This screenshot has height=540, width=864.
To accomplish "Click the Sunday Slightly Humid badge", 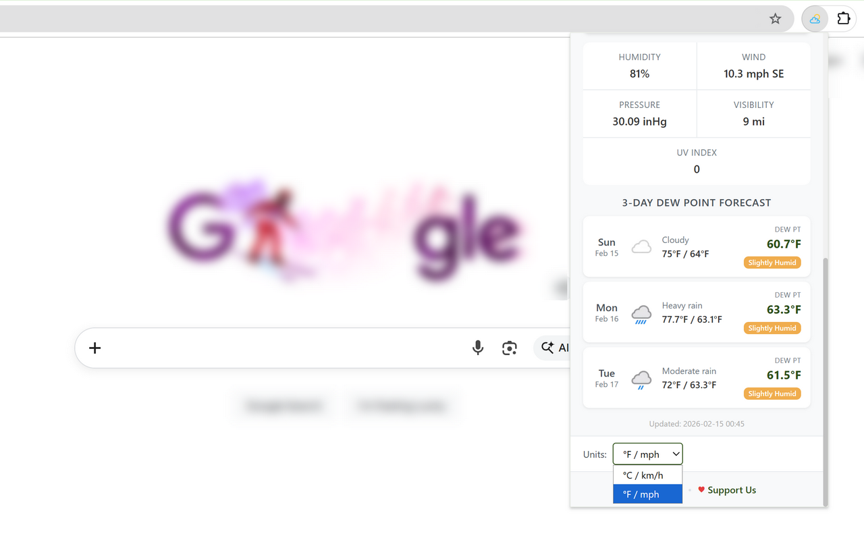I will tap(772, 263).
